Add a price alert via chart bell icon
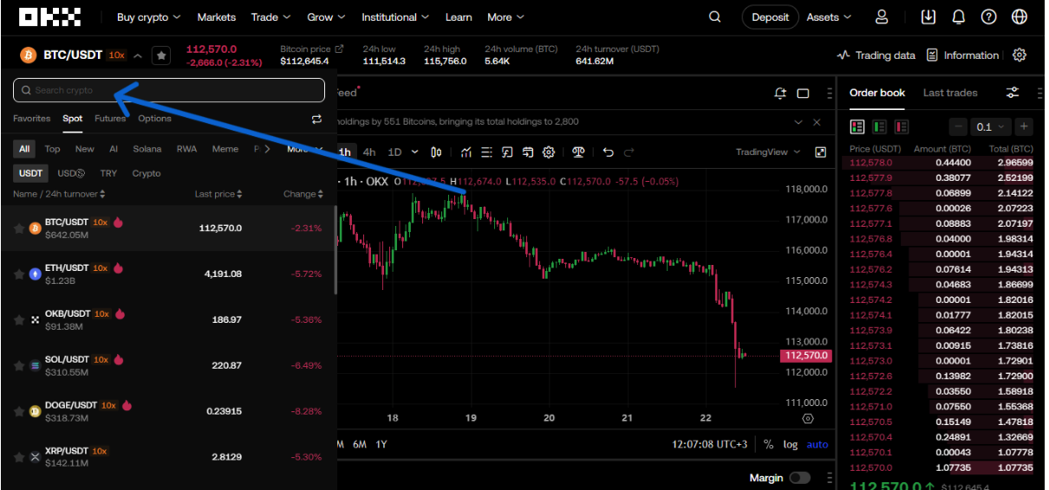The image size is (1049, 490). coord(780,93)
